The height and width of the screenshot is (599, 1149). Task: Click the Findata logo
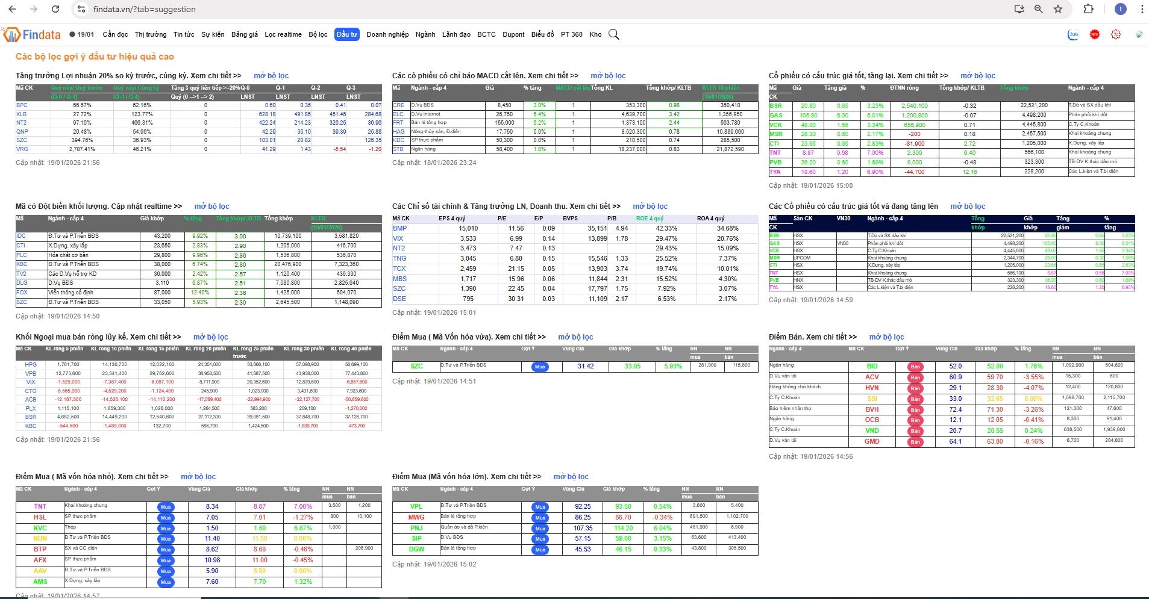tap(32, 35)
